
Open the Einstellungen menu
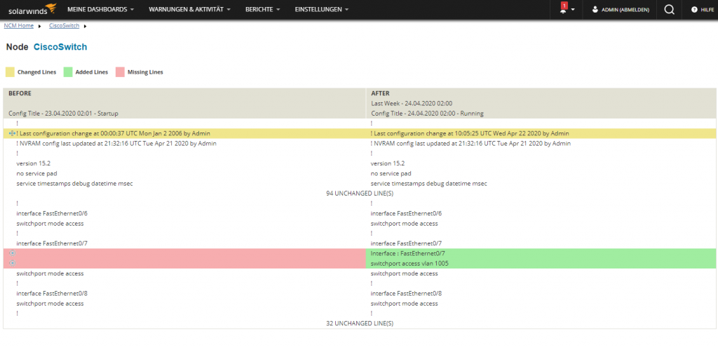point(321,10)
